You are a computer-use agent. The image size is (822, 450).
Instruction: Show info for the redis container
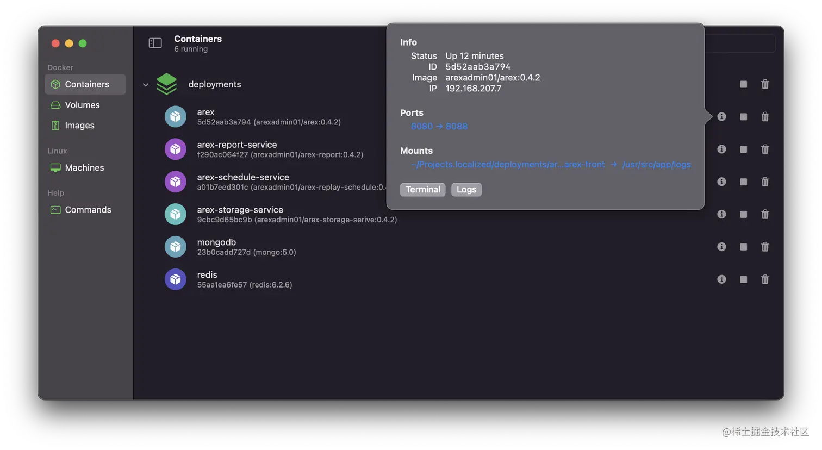pos(721,280)
